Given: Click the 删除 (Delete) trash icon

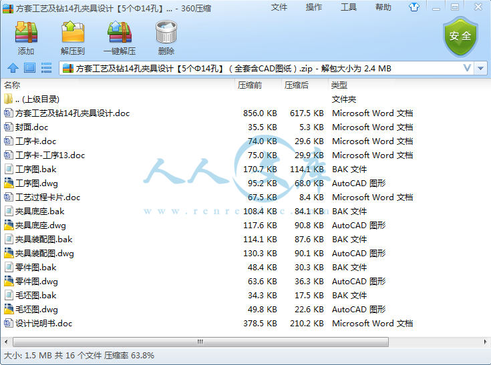Looking at the screenshot, I should [x=166, y=32].
